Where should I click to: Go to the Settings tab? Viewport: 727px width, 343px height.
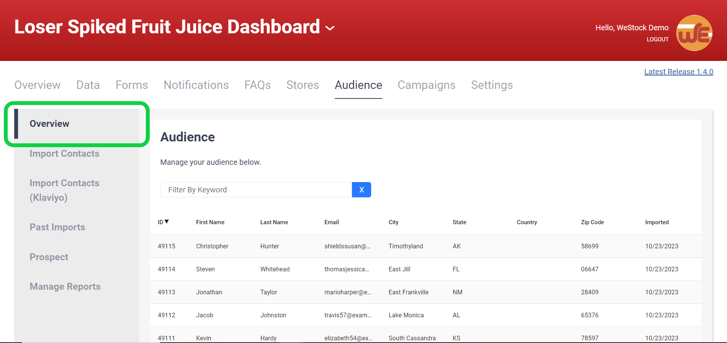pyautogui.click(x=492, y=85)
